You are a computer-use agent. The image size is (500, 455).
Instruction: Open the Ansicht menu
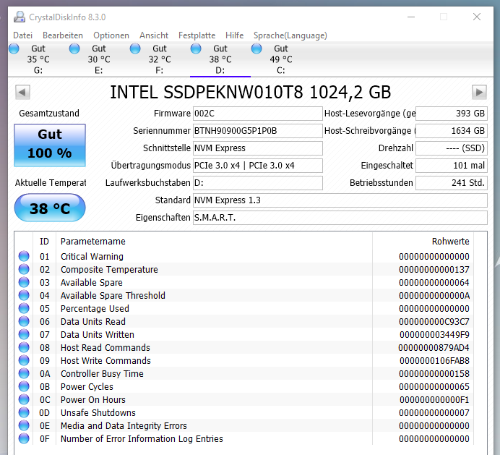pos(154,35)
